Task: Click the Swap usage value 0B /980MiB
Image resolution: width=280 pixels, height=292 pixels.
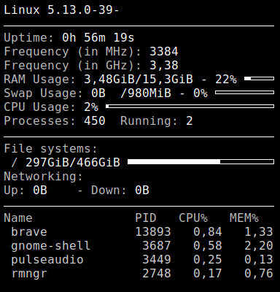Action: click(131, 93)
